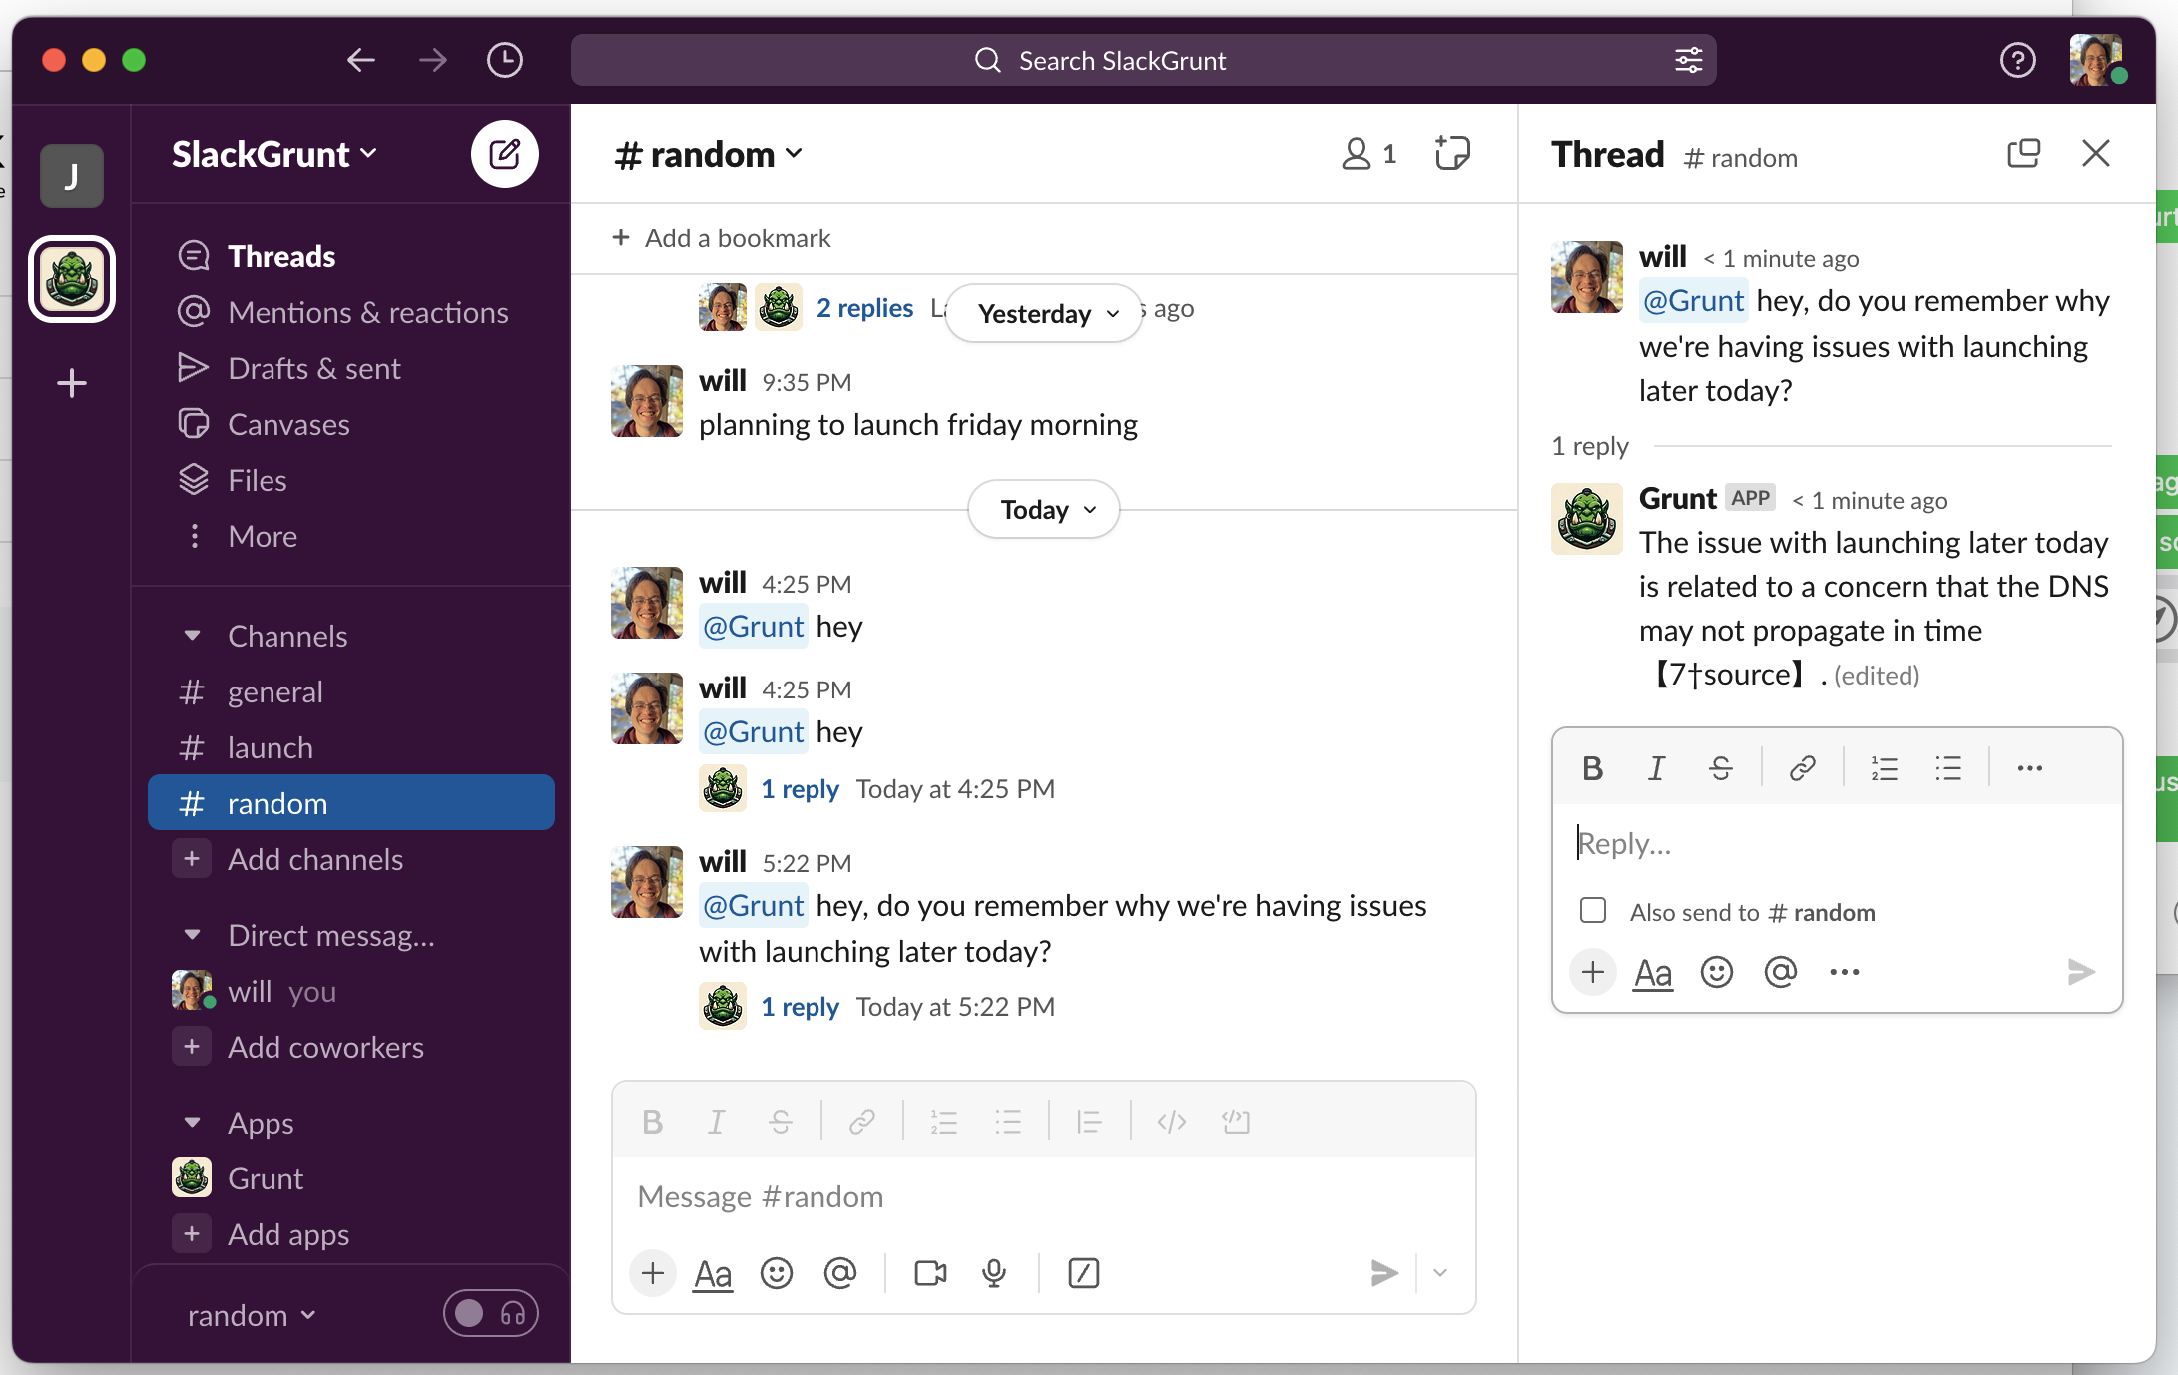This screenshot has height=1375, width=2178.
Task: Collapse the Channels section
Action: (193, 636)
